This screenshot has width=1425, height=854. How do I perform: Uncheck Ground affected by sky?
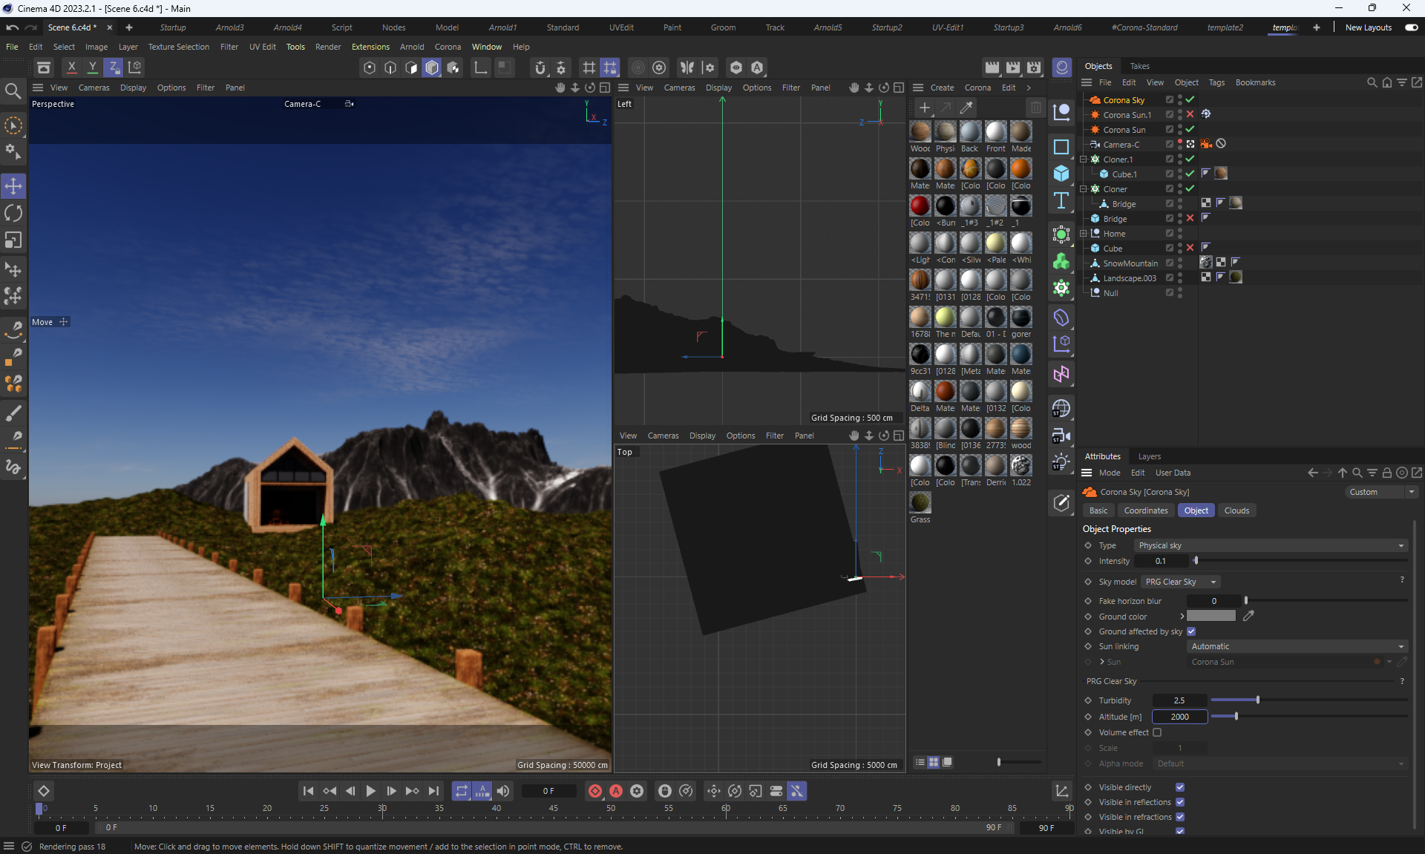(x=1191, y=631)
